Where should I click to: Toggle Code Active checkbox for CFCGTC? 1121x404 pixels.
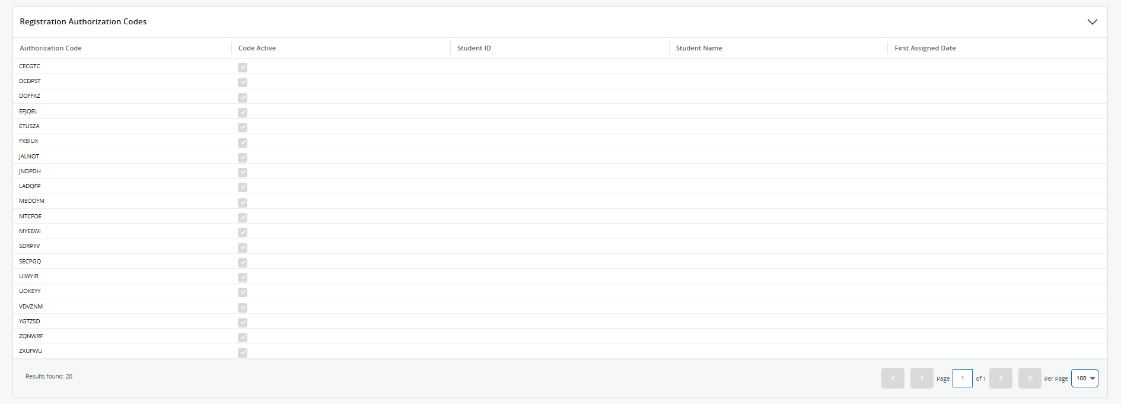(243, 68)
